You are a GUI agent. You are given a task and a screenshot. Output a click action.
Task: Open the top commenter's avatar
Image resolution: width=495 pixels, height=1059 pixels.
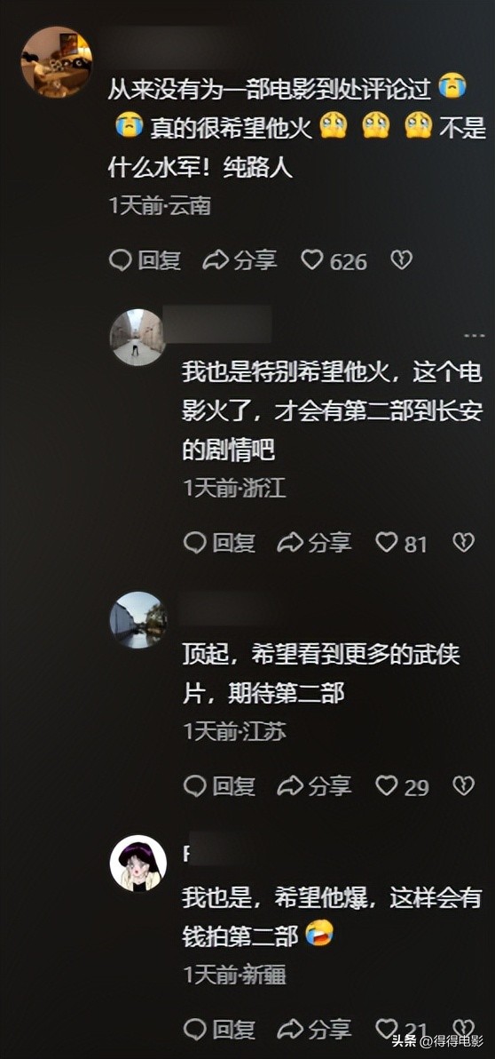[57, 62]
